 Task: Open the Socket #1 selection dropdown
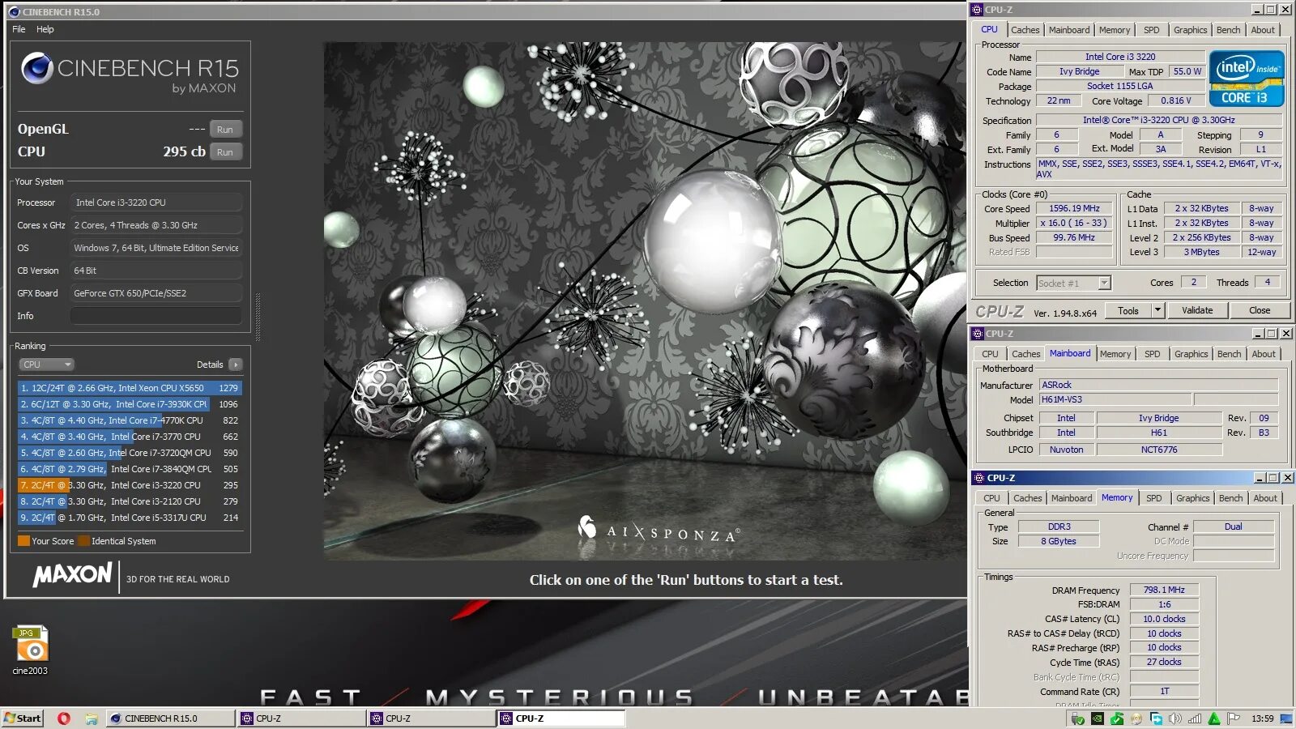click(x=1073, y=283)
